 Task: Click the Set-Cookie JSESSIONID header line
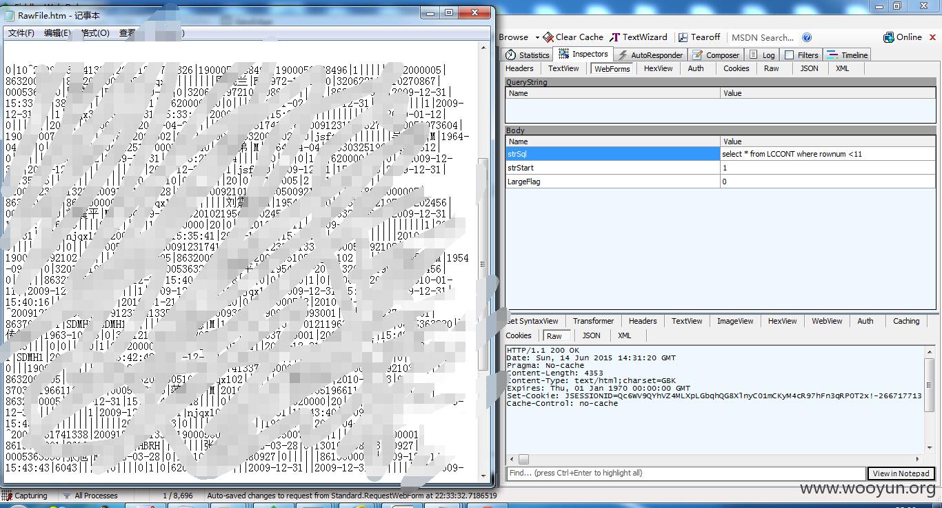(714, 396)
